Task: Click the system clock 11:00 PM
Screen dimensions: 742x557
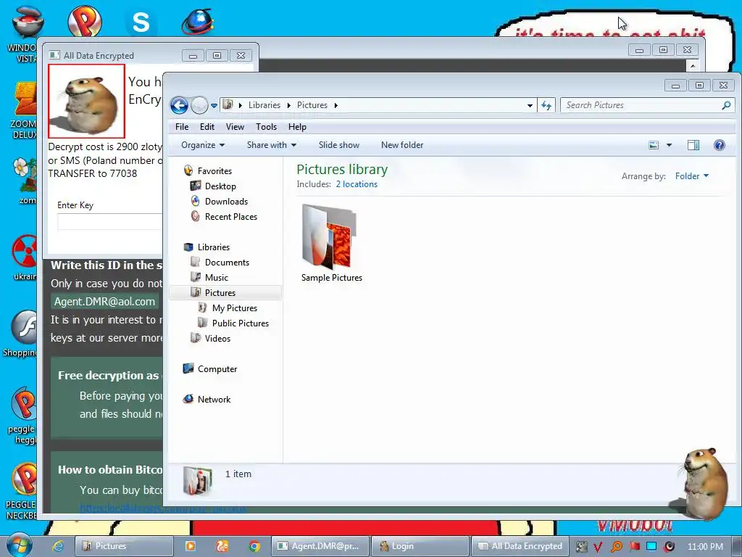Action: (705, 546)
